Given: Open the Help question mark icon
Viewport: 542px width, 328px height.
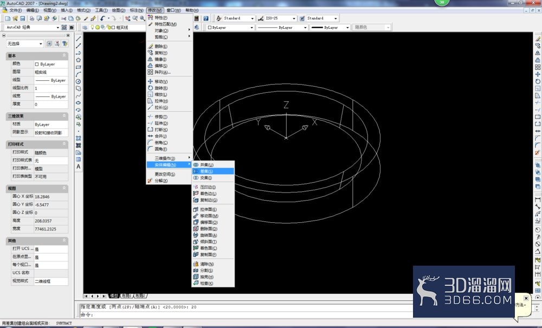Looking at the screenshot, I should point(205,18).
